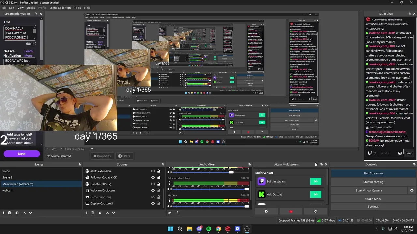Remove selected scene using trash icon
417x234 pixels.
pos(10,213)
